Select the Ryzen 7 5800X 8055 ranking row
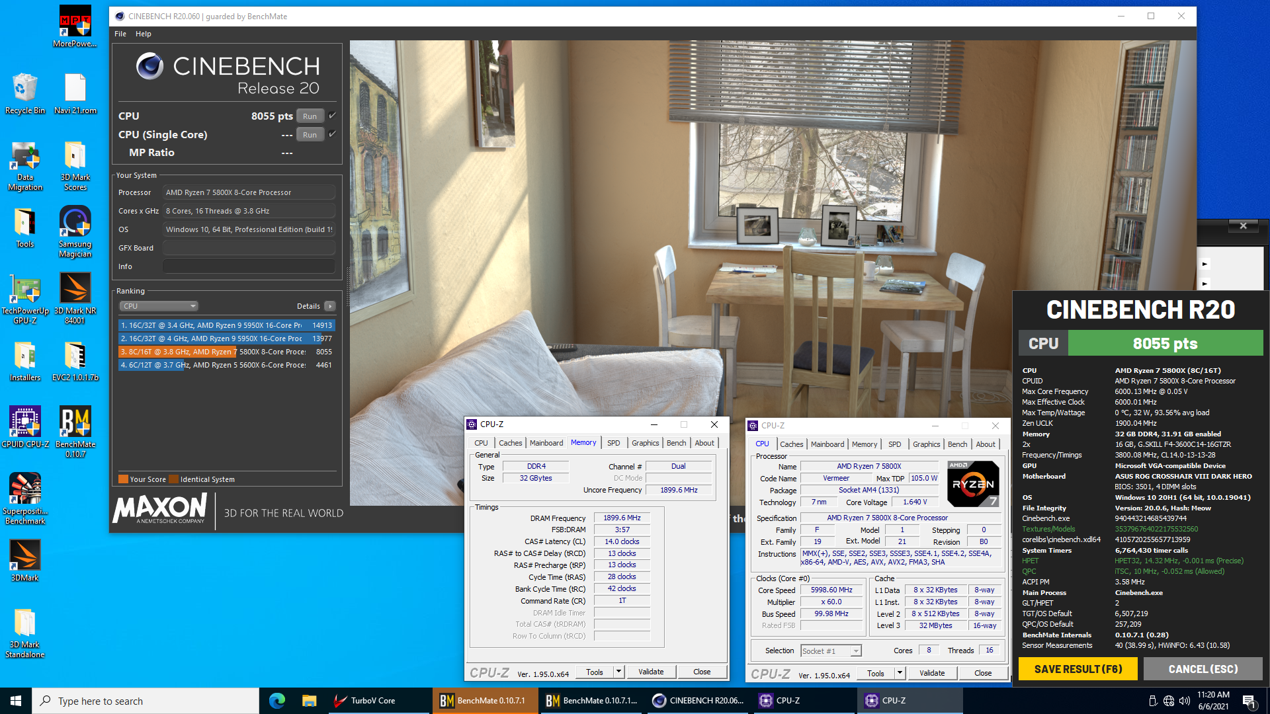 point(226,352)
